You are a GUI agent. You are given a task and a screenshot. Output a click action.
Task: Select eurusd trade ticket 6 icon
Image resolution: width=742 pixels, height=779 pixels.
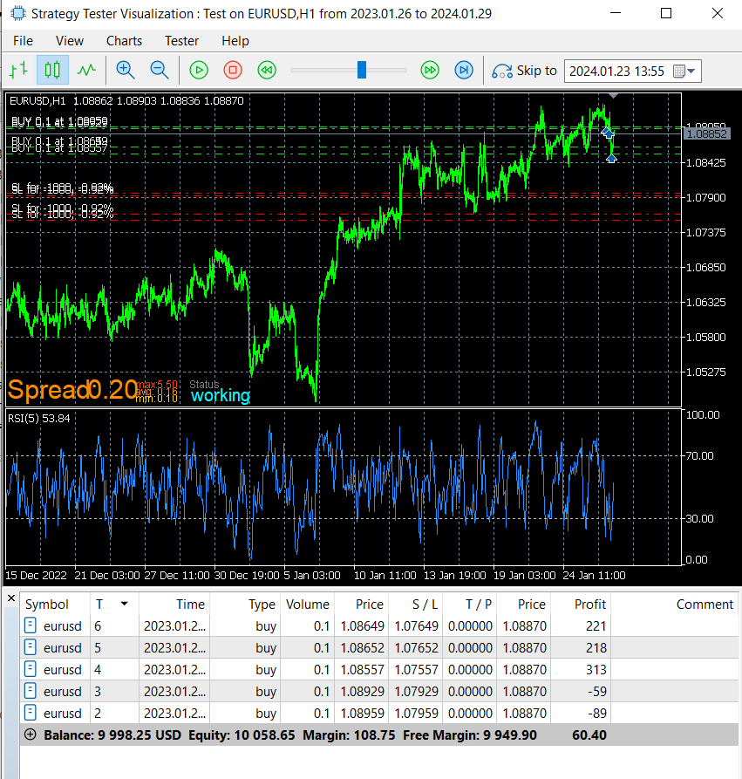[31, 625]
